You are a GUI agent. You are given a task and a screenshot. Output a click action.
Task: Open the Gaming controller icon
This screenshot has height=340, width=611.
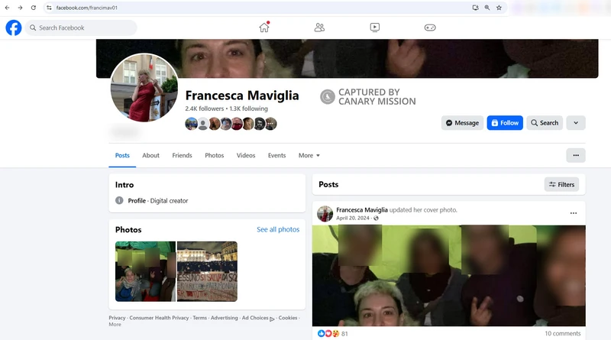[430, 28]
